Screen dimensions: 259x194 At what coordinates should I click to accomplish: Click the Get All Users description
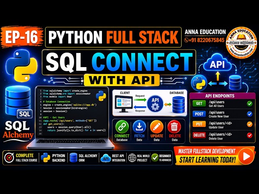pyautogui.click(x=216, y=106)
